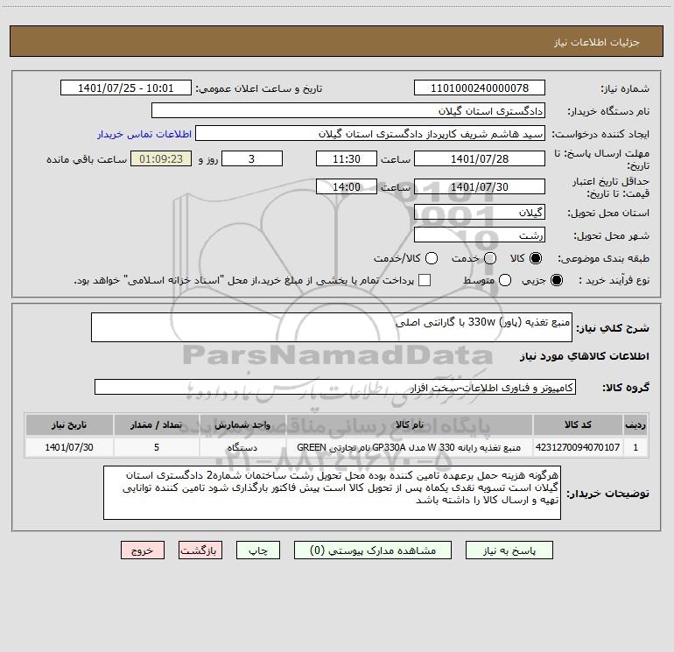Click the تعداد / مقدار column header
674x652 pixels.
coord(157,424)
